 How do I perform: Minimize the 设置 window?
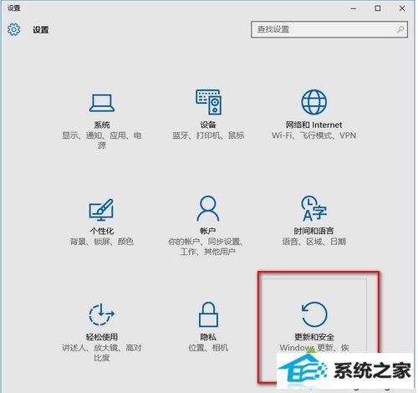pyautogui.click(x=354, y=8)
